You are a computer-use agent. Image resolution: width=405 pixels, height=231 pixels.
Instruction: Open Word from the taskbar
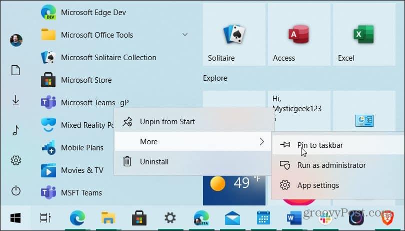pyautogui.click(x=293, y=218)
